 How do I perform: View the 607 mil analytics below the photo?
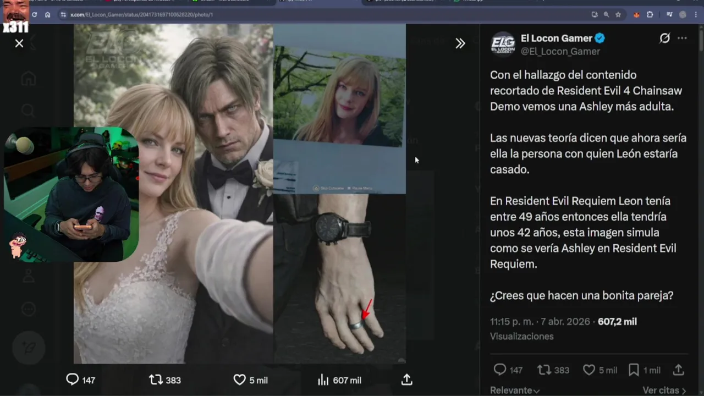339,380
